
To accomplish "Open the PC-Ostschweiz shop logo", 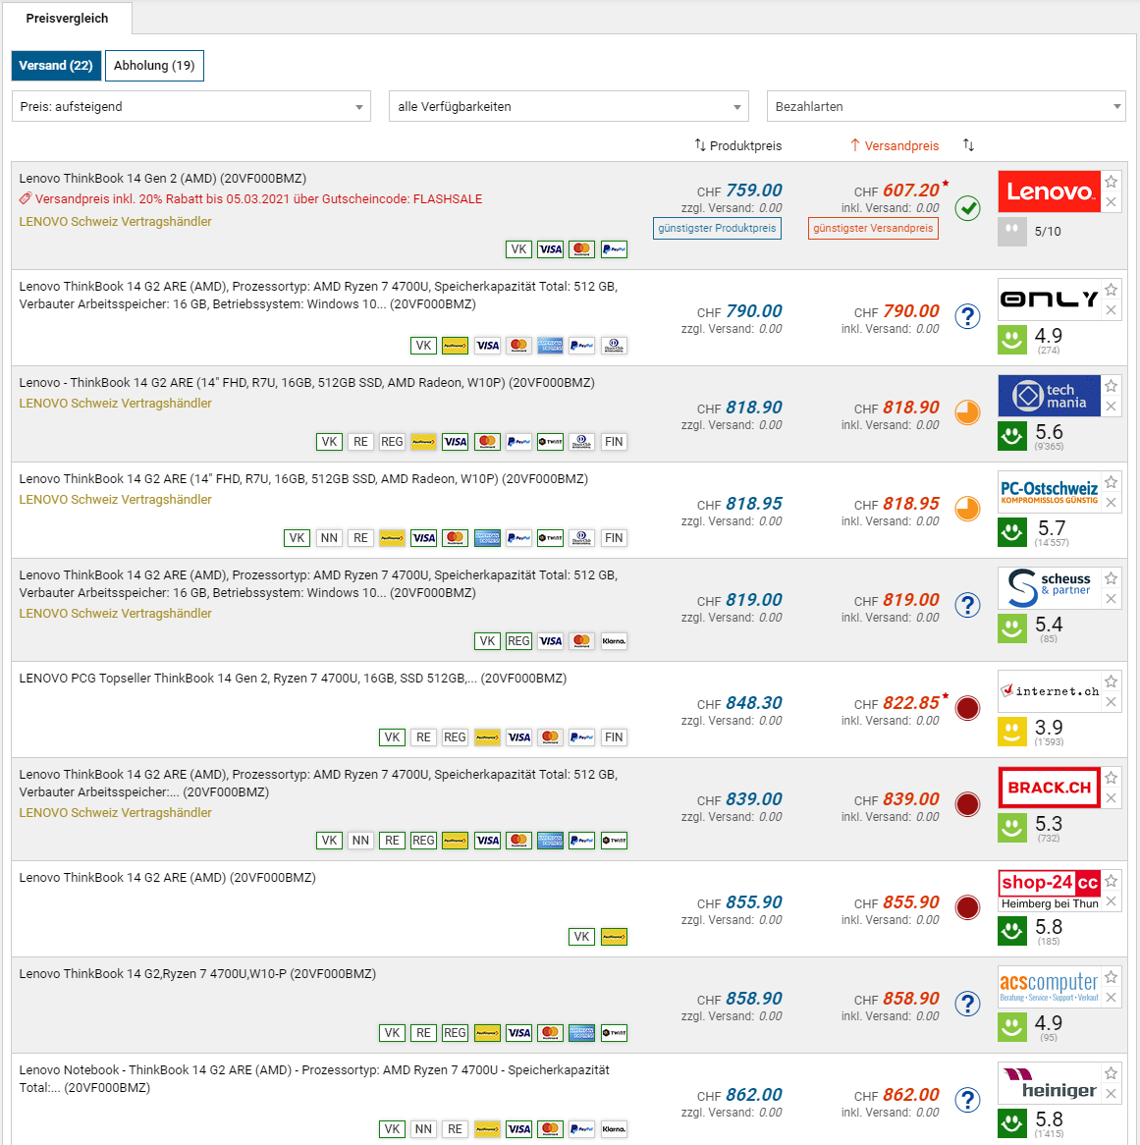I will pos(1049,492).
